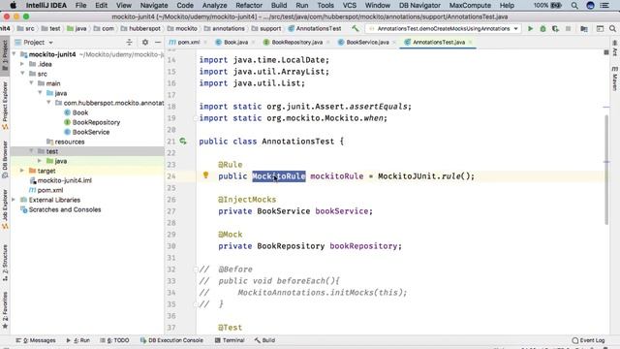Open the 6: TODO tool window
Viewport: 620px width, 349px height.
(114, 340)
